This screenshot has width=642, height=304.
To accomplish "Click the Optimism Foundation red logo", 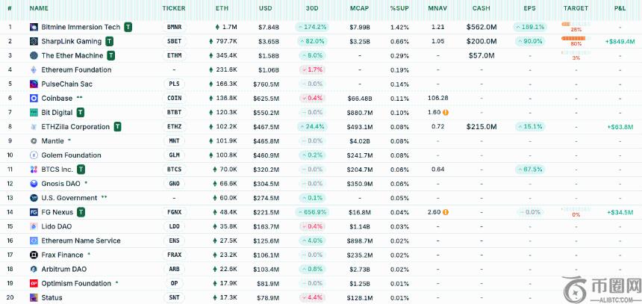I will point(34,283).
